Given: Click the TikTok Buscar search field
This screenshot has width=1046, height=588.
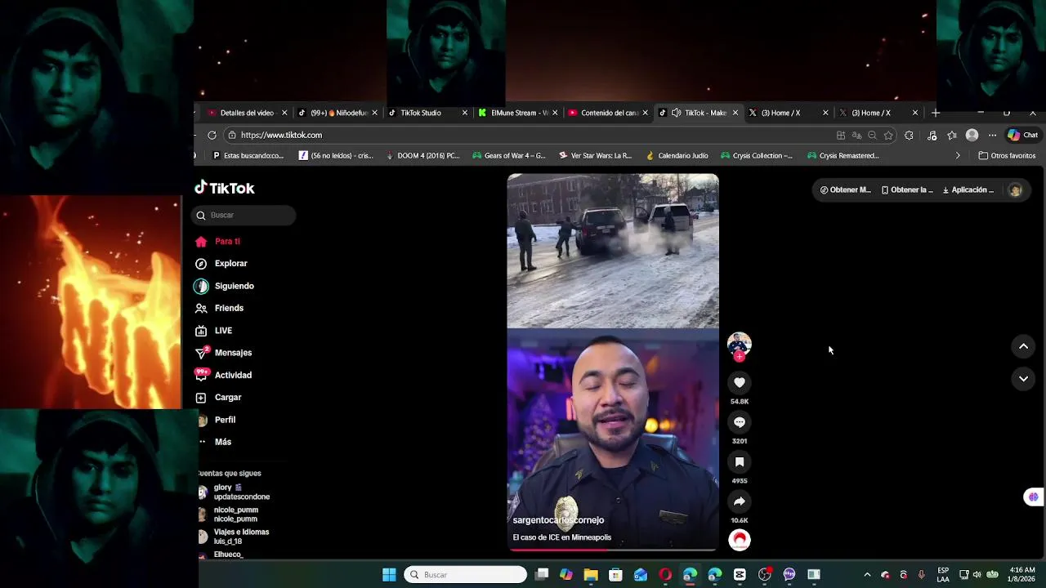Looking at the screenshot, I should tap(244, 216).
